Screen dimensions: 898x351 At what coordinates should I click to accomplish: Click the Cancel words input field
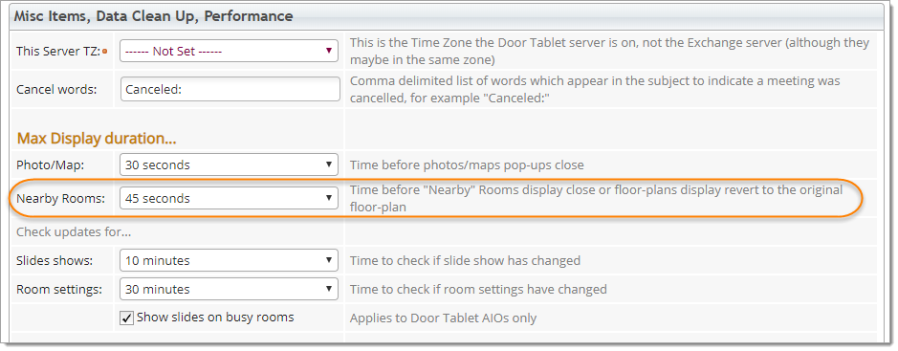pyautogui.click(x=230, y=89)
